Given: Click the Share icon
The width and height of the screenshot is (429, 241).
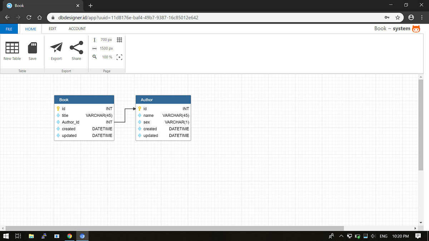Looking at the screenshot, I should coord(76,47).
